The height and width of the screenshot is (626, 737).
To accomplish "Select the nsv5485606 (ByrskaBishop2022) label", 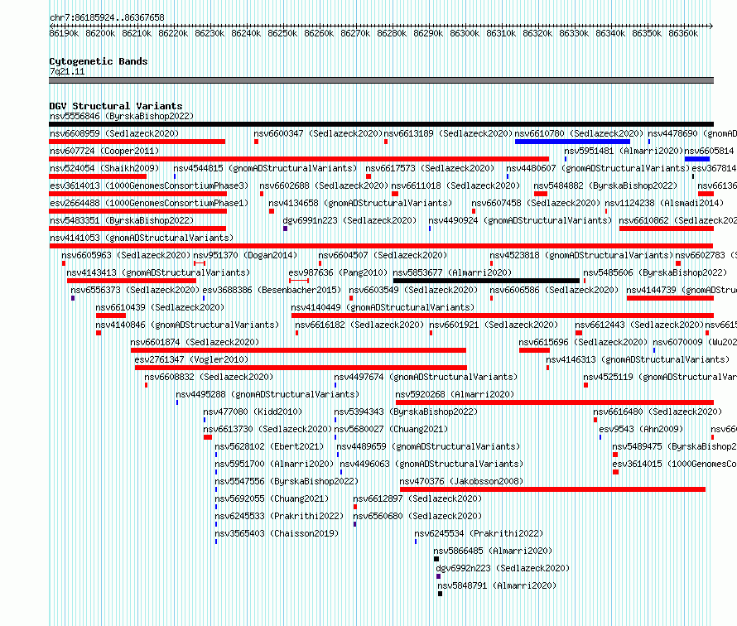I will (x=655, y=272).
